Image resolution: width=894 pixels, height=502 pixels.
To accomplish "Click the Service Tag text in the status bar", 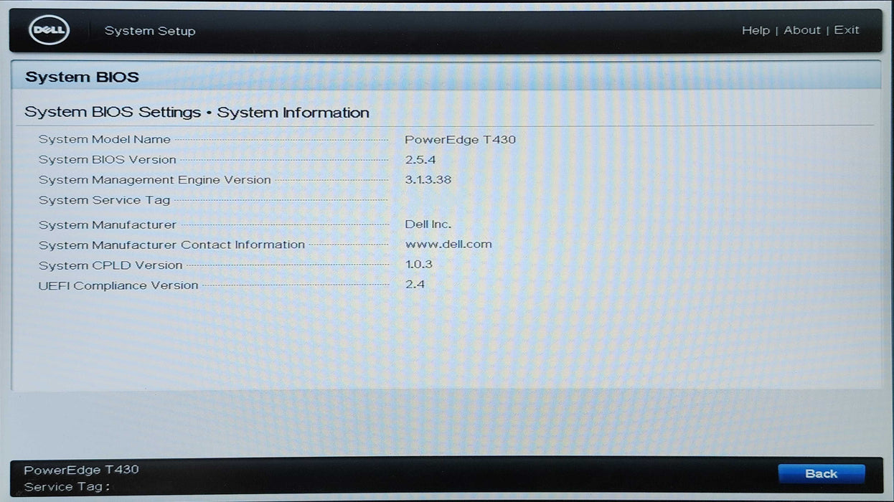I will click(x=67, y=487).
